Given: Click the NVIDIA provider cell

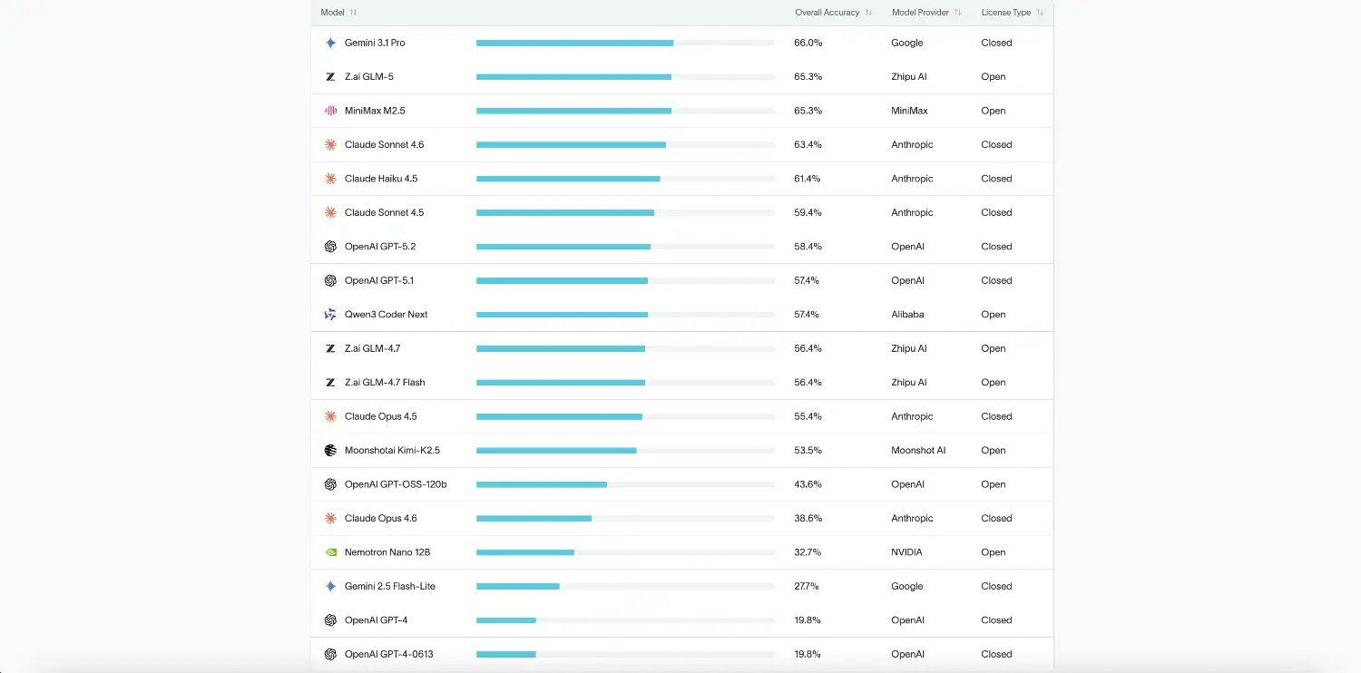Looking at the screenshot, I should click(907, 552).
